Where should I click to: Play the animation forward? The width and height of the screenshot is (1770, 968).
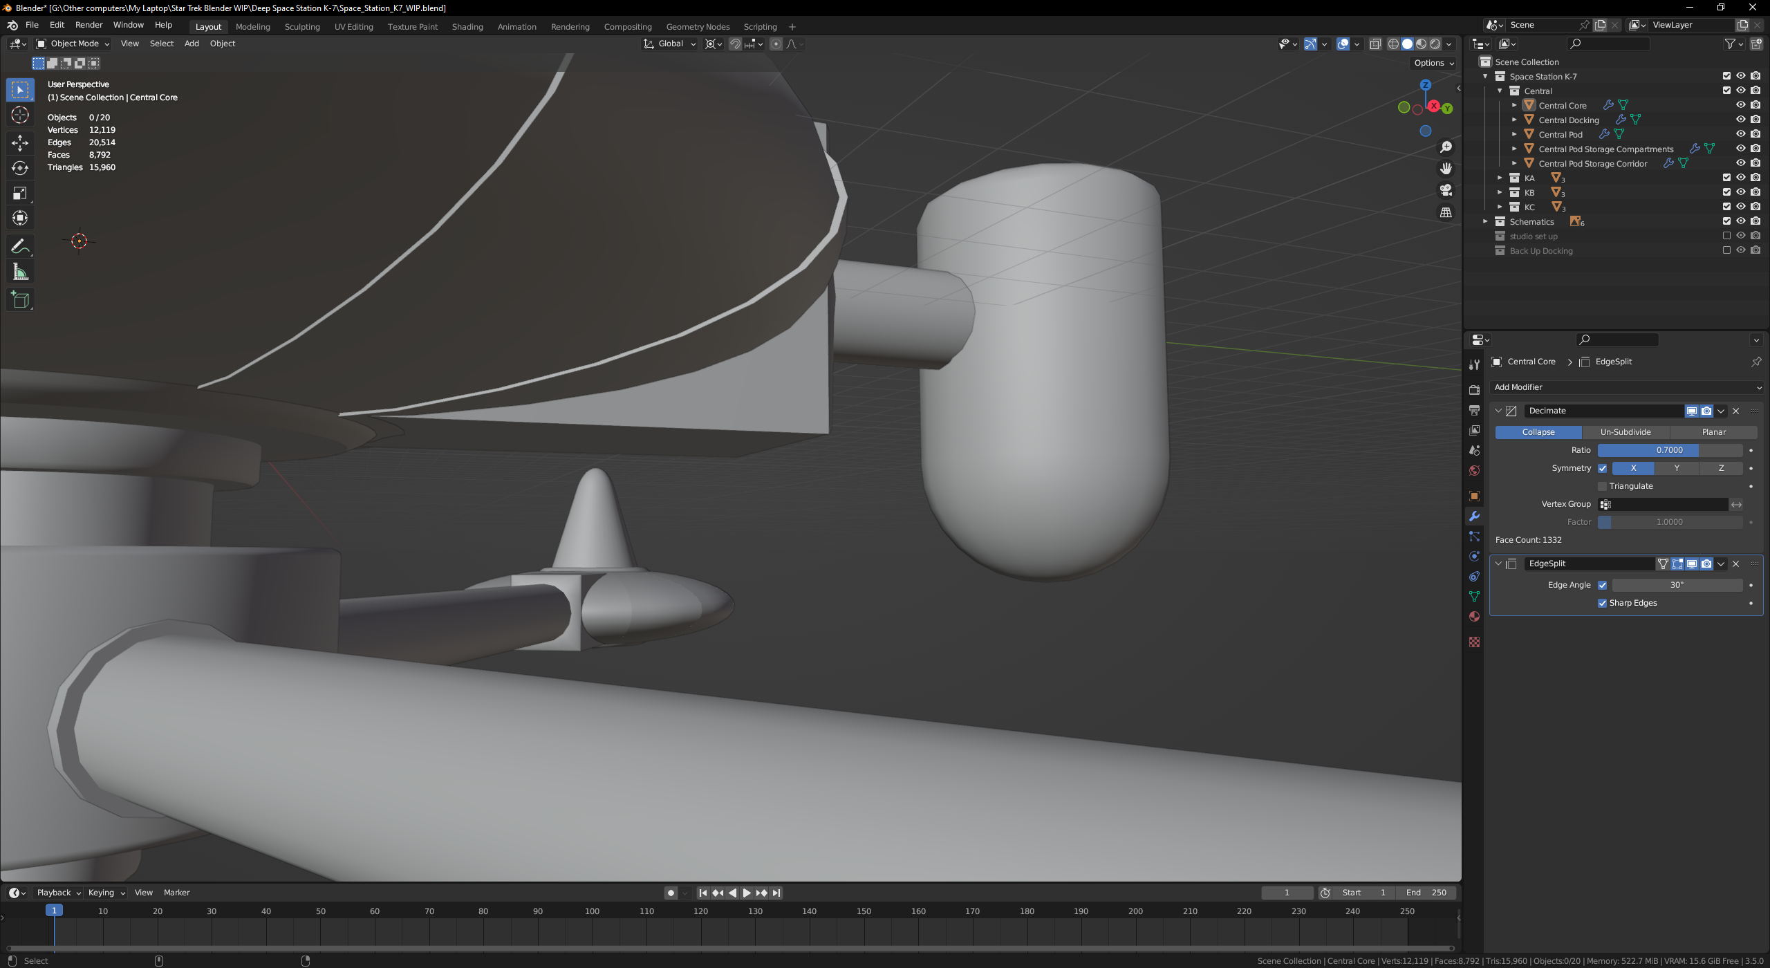pyautogui.click(x=747, y=893)
